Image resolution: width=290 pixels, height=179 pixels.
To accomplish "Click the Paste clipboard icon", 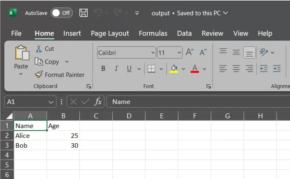I will click(x=22, y=53).
